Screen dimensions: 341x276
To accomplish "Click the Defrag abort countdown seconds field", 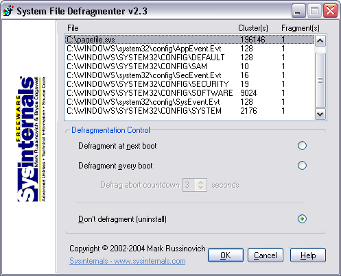I will 189,185.
